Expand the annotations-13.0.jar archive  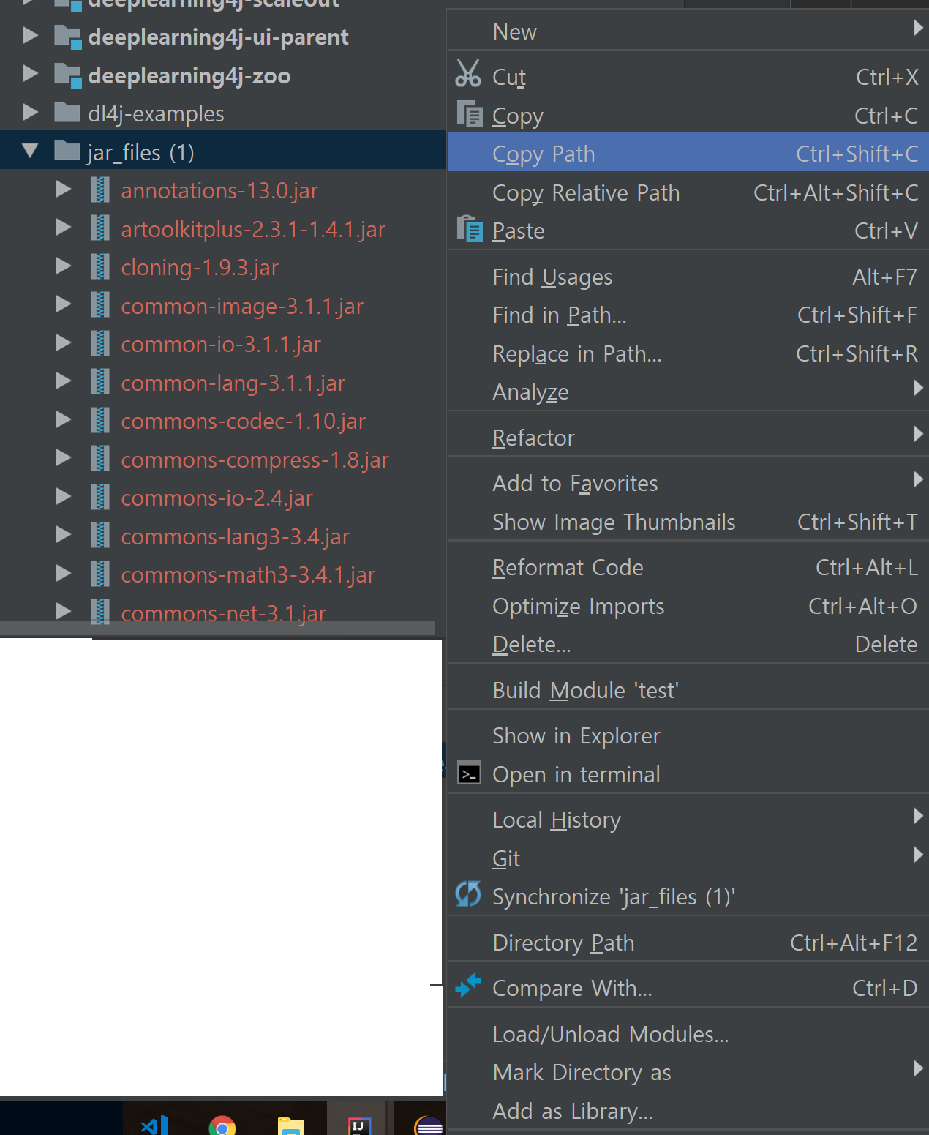[x=64, y=190]
